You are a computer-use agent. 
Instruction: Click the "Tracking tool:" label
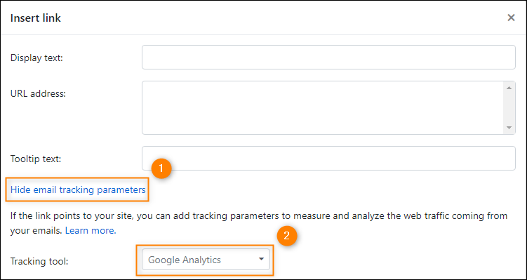click(39, 261)
